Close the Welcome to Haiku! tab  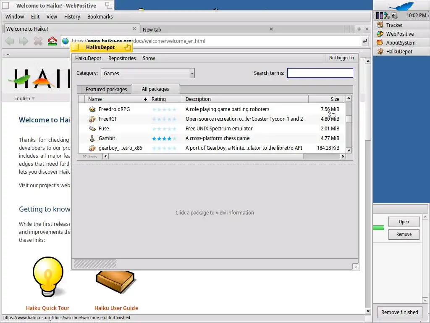tap(134, 29)
